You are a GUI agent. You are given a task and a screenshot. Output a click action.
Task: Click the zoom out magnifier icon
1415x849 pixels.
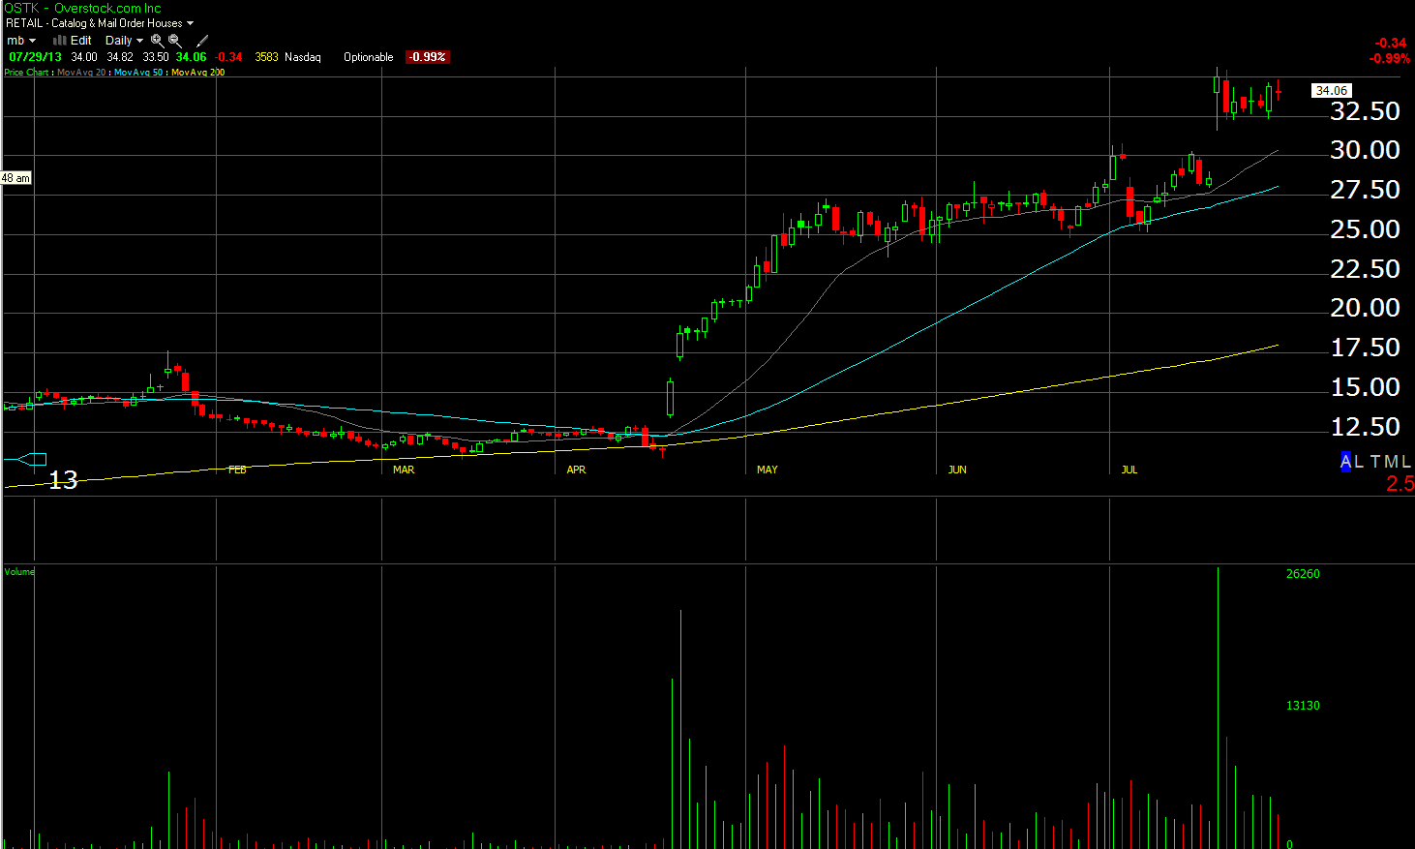point(175,41)
